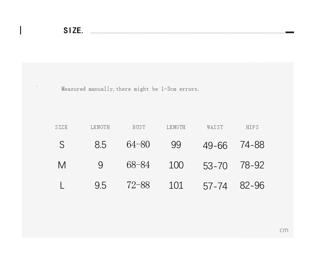Select the HIPS column header
Image resolution: width=315 pixels, height=258 pixels.
(252, 127)
